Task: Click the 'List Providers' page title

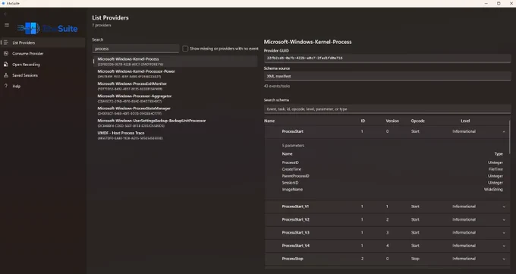Action: pos(110,17)
